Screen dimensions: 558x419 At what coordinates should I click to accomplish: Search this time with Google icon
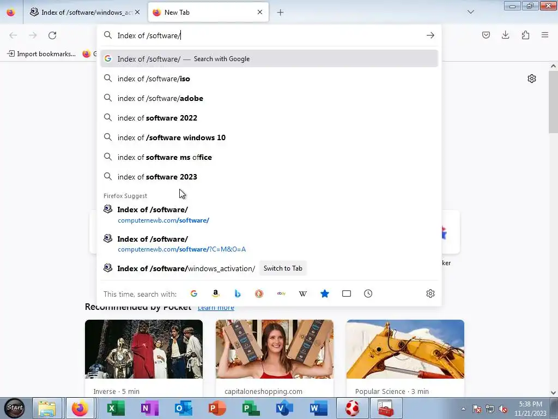pyautogui.click(x=194, y=294)
